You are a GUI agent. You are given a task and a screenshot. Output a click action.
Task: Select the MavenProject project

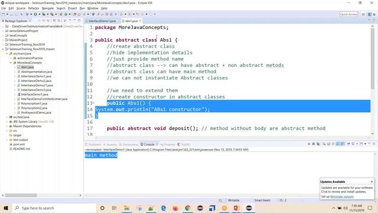[18, 40]
